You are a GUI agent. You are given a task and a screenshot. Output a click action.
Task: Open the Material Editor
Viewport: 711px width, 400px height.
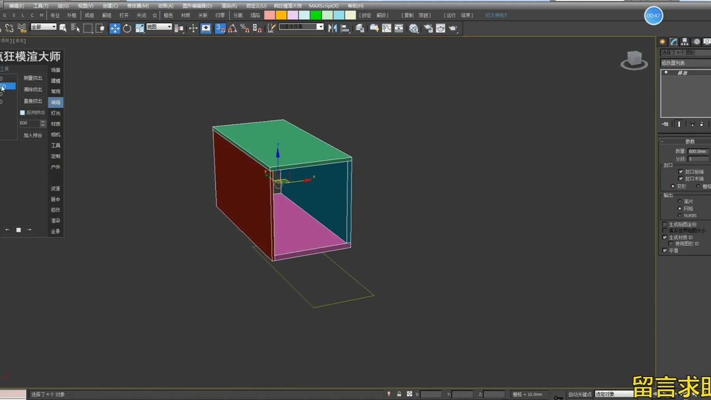415,28
